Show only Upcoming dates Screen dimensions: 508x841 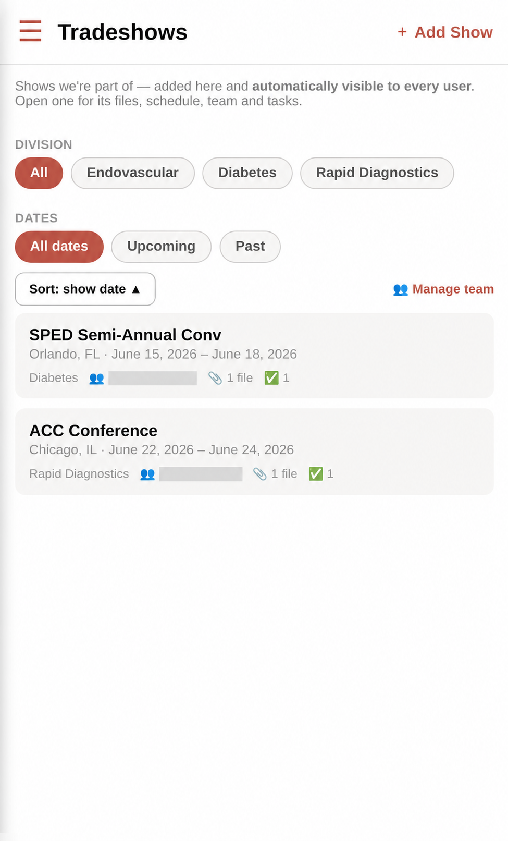(x=162, y=247)
